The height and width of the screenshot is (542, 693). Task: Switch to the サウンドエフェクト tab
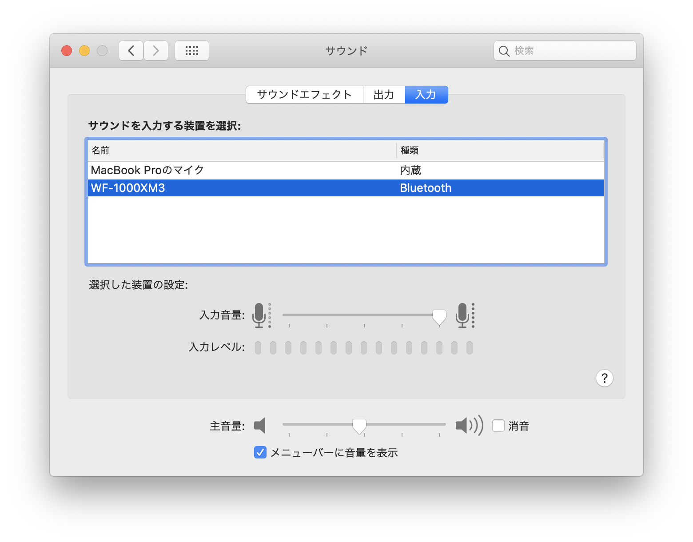(x=304, y=94)
